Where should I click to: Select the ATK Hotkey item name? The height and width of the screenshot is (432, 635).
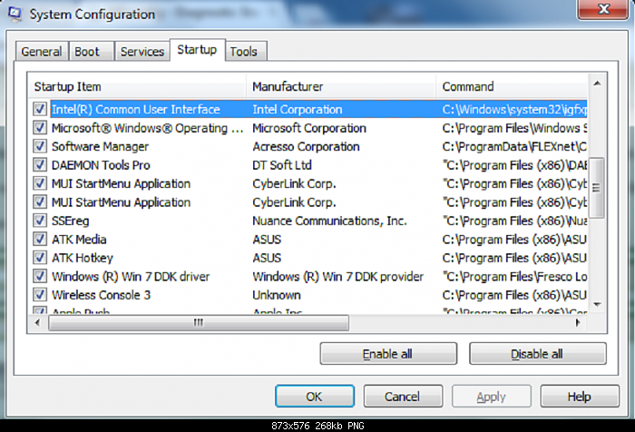tap(83, 258)
